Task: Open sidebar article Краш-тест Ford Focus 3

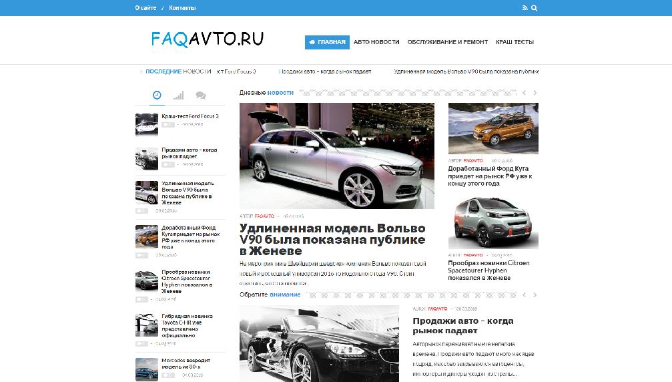Action: point(190,116)
